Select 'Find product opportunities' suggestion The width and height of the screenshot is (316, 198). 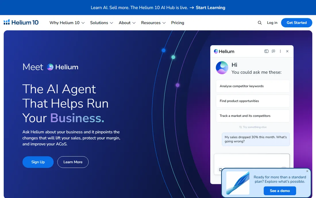click(253, 101)
